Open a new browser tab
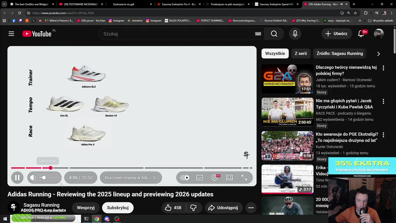 tap(354, 4)
